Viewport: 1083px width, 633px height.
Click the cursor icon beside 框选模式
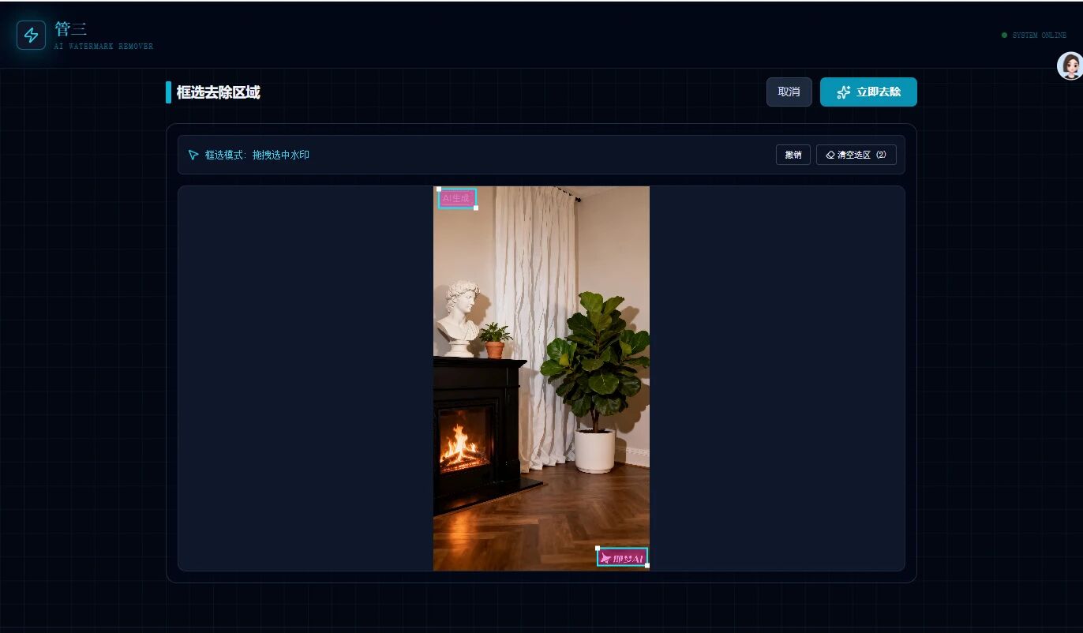click(x=193, y=155)
